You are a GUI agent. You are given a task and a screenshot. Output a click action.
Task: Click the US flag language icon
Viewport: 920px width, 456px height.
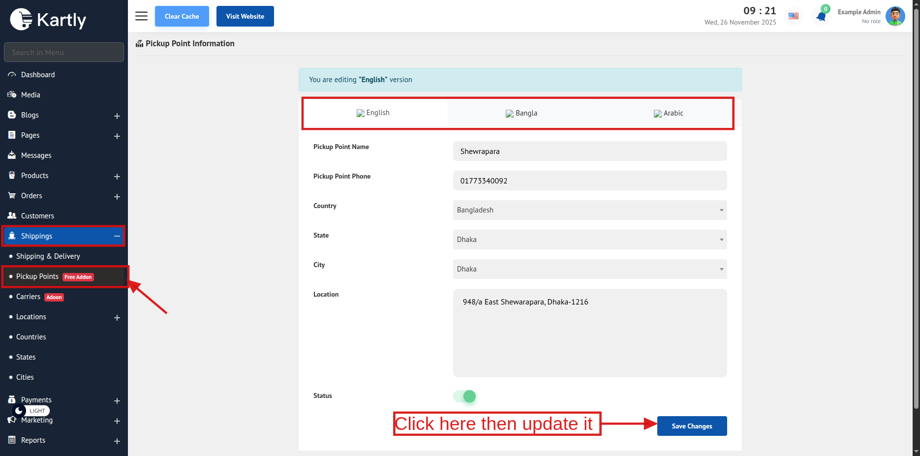coord(794,16)
